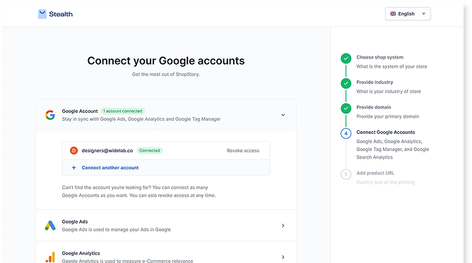Image resolution: width=472 pixels, height=263 pixels.
Task: Click the orange D avatar for designers@widelab.co
Action: click(73, 150)
